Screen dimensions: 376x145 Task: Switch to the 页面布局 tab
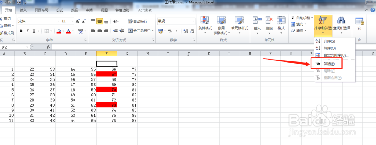click(x=41, y=10)
